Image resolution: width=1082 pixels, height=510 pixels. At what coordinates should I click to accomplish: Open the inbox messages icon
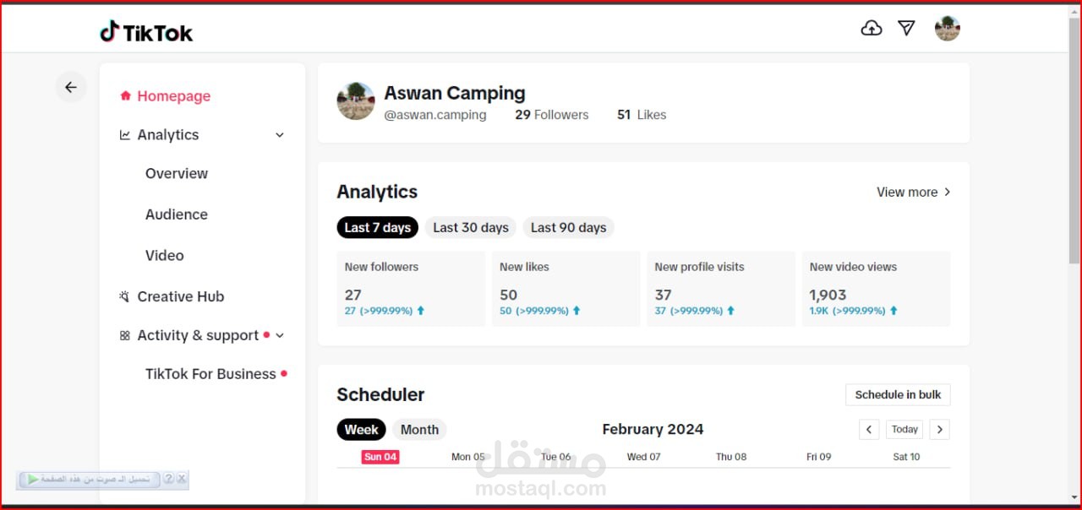point(906,29)
